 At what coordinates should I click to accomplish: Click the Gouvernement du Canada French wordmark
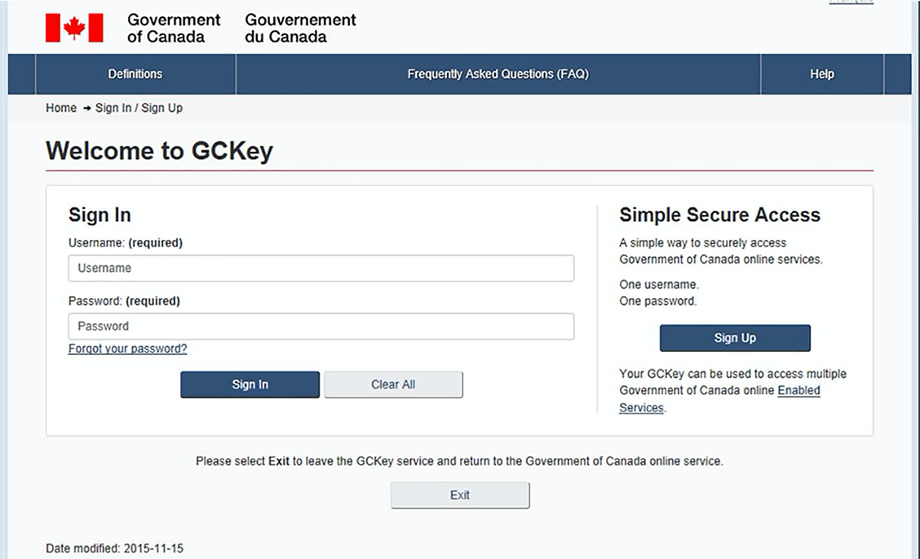point(300,28)
